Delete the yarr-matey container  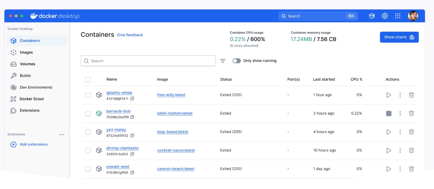pyautogui.click(x=411, y=132)
